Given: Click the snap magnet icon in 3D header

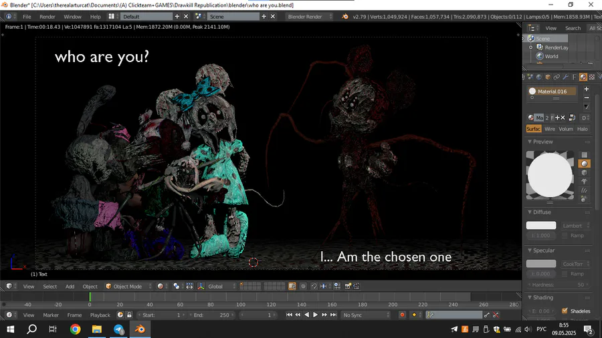Looking at the screenshot, I should coord(314,287).
